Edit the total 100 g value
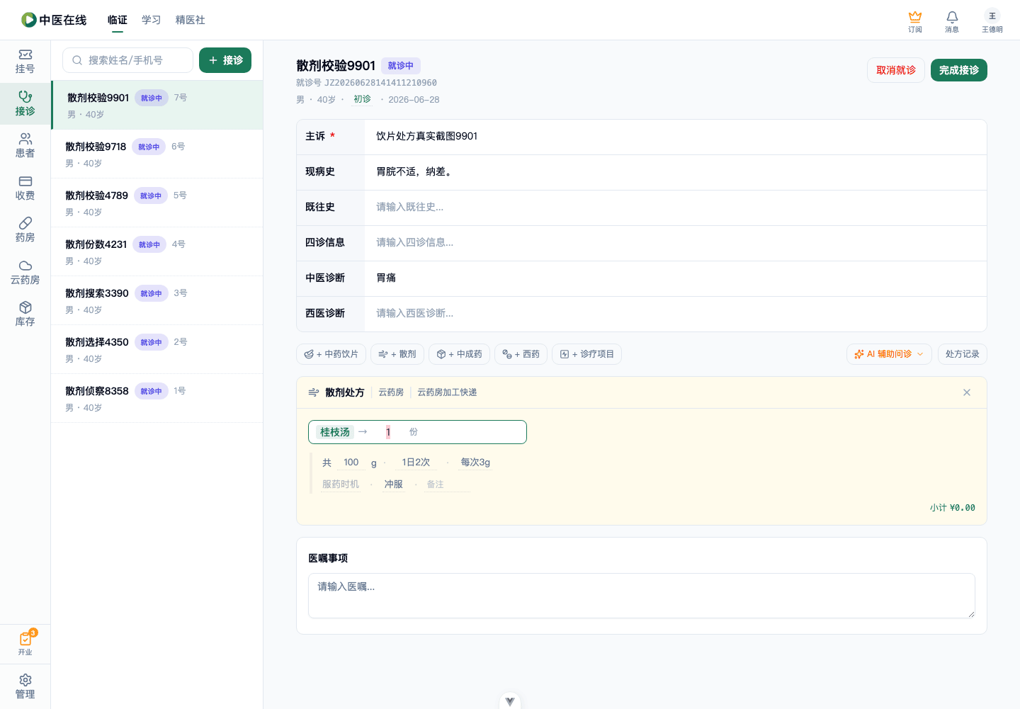Screen dimensions: 1020x709 [351, 463]
